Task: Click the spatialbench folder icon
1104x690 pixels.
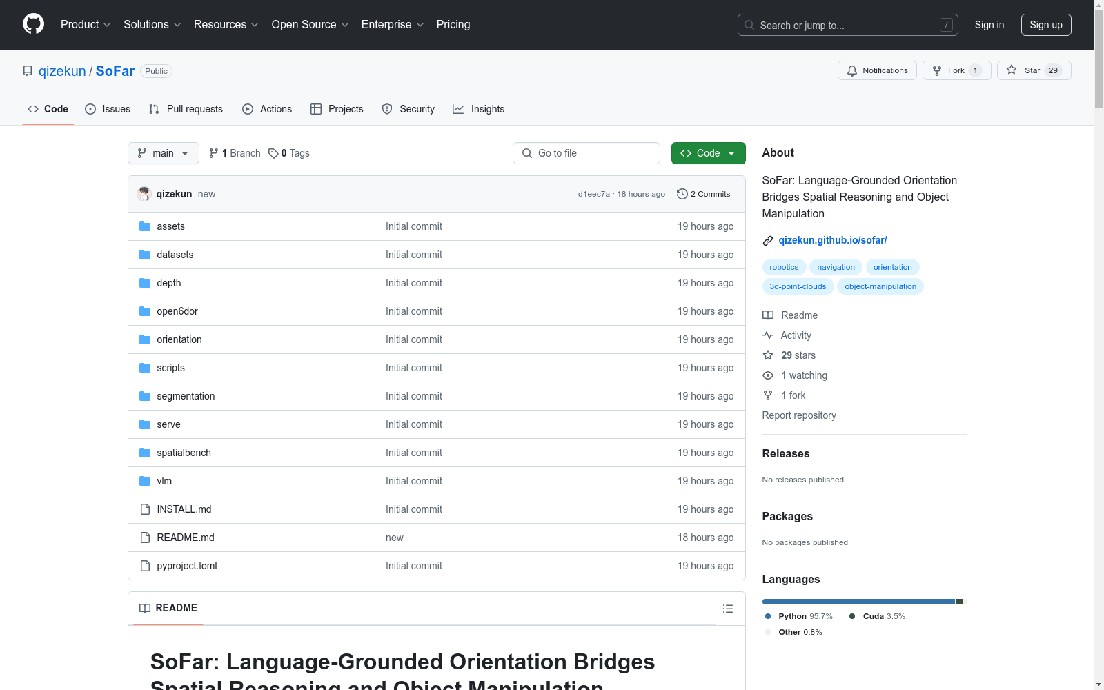Action: tap(145, 453)
